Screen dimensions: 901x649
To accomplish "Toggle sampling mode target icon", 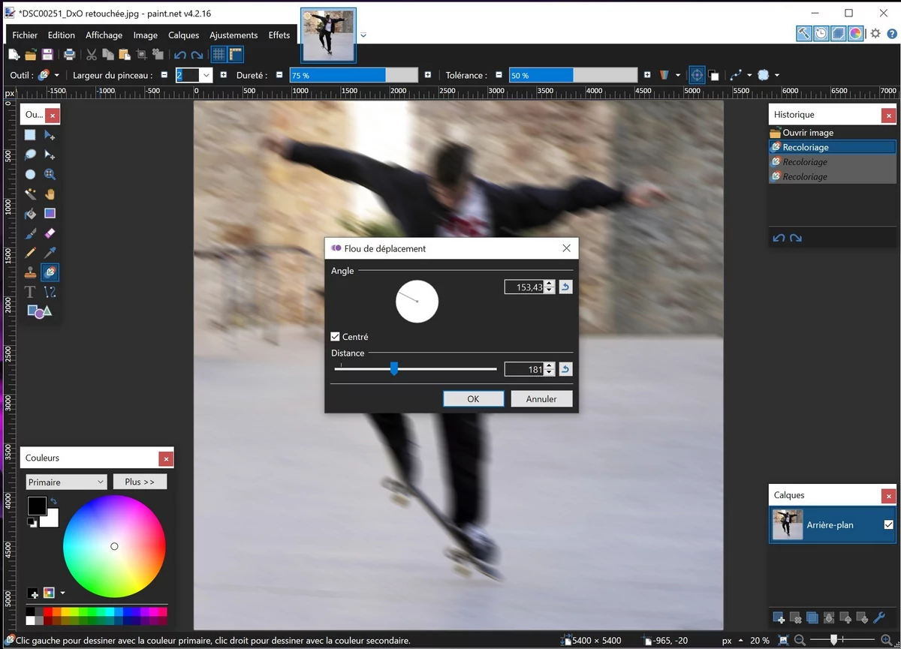I will [697, 75].
